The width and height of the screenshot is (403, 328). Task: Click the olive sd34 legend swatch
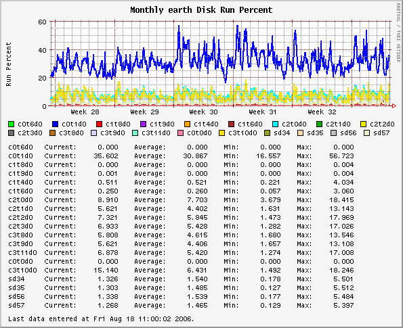[x=268, y=133]
